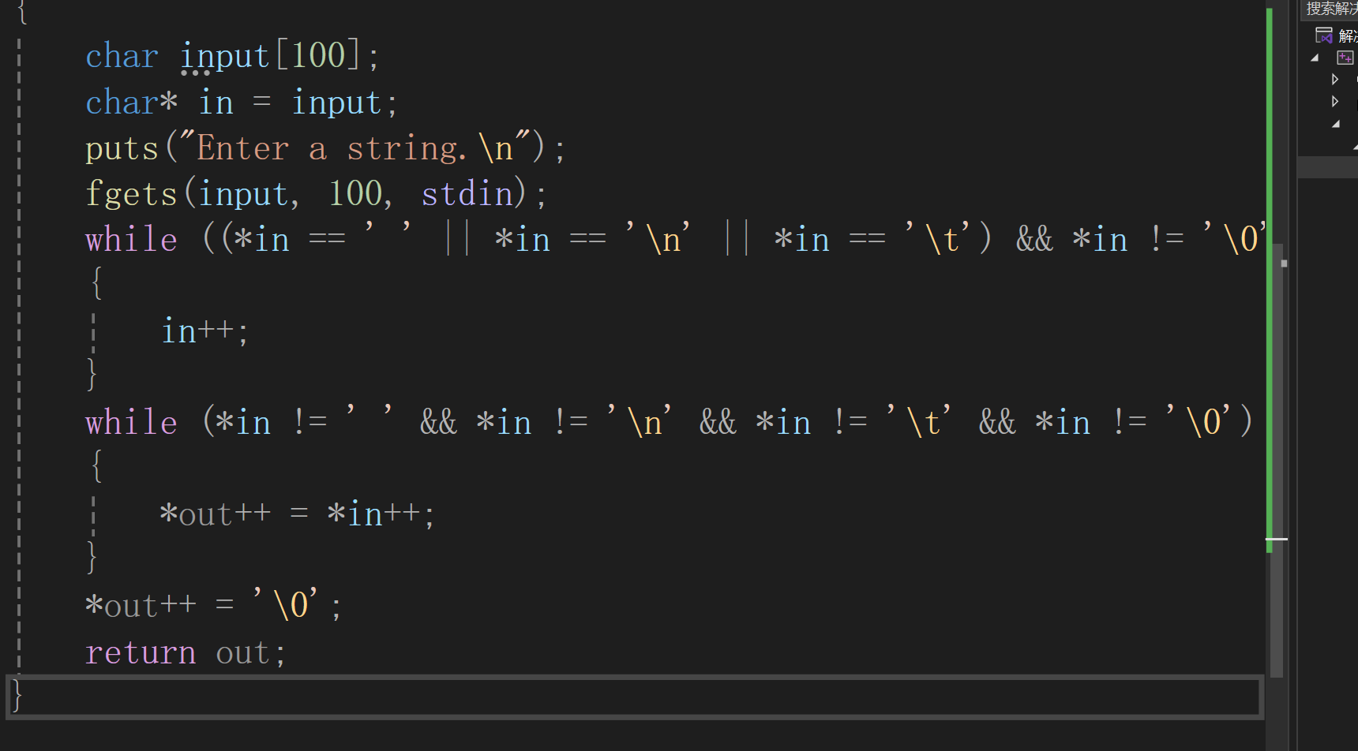Click the '*out++ = *in++;' statement

(x=297, y=514)
